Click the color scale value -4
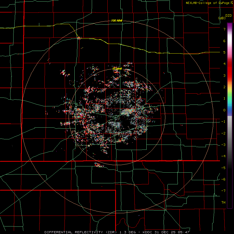The image size is (234, 234). coord(223,156)
